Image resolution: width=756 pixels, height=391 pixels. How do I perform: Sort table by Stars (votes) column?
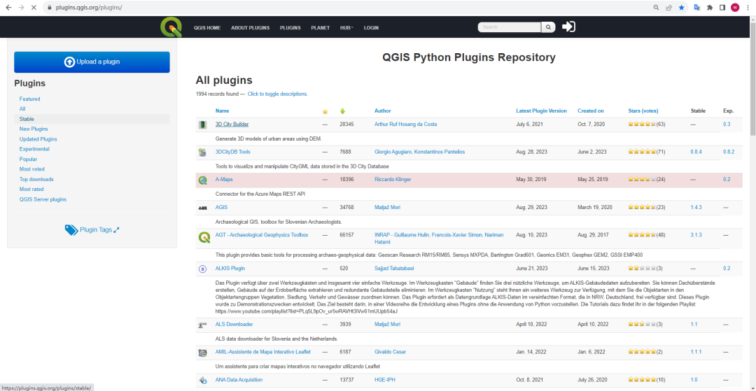tap(643, 111)
